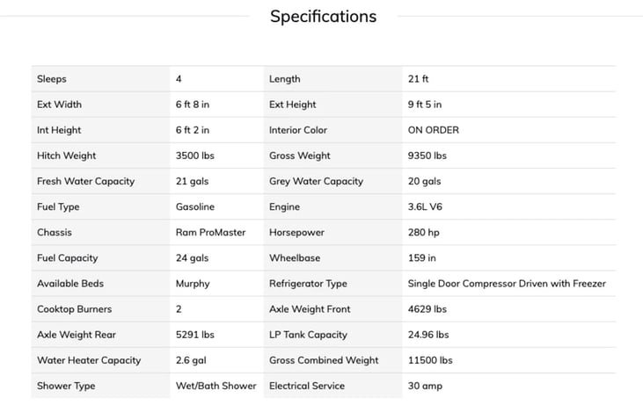Click Single Door Compressor Driven with Freezer text
The height and width of the screenshot is (412, 643).
click(507, 284)
